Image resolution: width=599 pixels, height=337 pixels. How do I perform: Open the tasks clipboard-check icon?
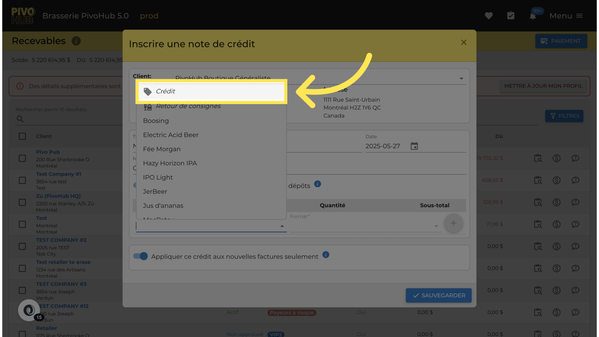(511, 16)
